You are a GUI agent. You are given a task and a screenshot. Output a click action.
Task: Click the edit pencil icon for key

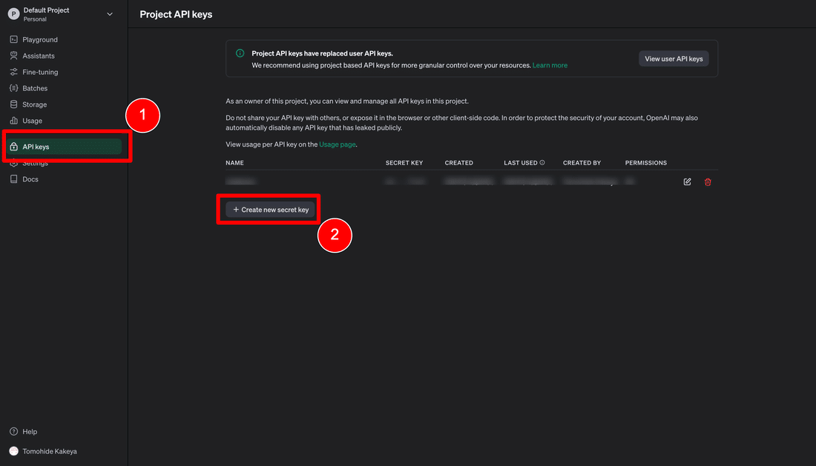[687, 182]
